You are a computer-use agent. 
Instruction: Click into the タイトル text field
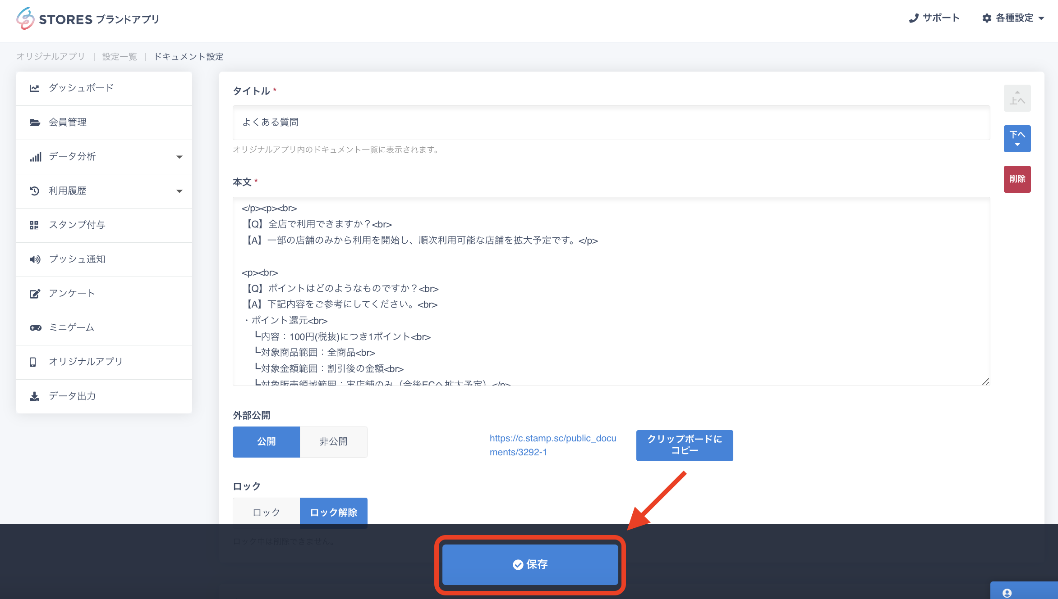611,123
